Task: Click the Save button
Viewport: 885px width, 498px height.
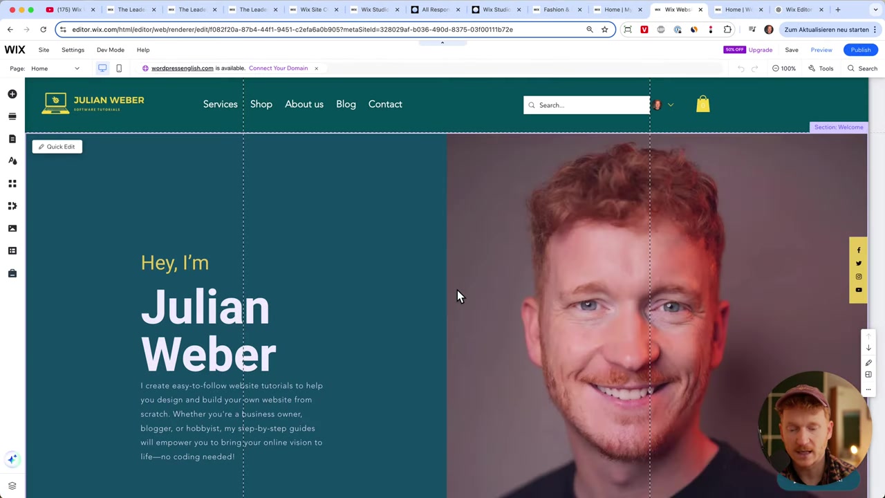Action: pyautogui.click(x=792, y=50)
